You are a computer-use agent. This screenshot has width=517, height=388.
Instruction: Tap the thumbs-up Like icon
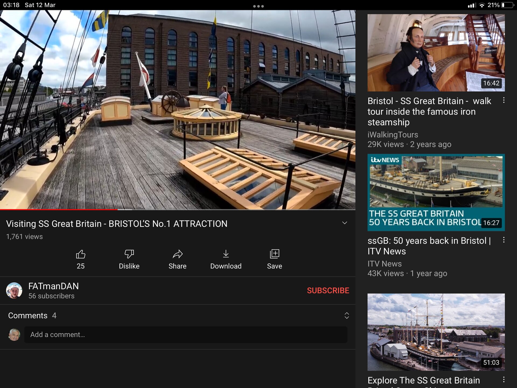point(81,254)
